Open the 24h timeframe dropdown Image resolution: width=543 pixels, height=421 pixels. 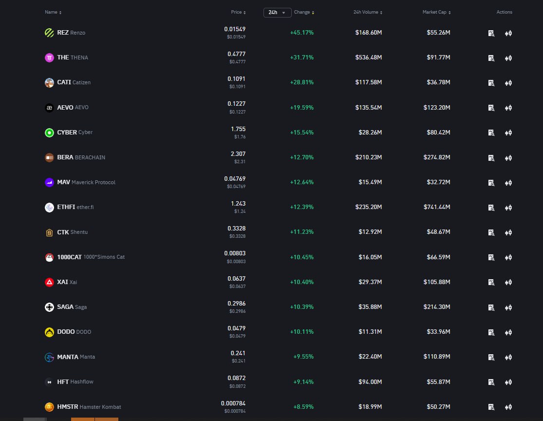tap(277, 13)
